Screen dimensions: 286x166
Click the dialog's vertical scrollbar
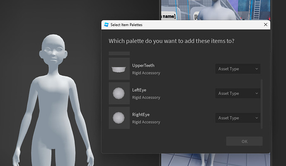coord(262,104)
